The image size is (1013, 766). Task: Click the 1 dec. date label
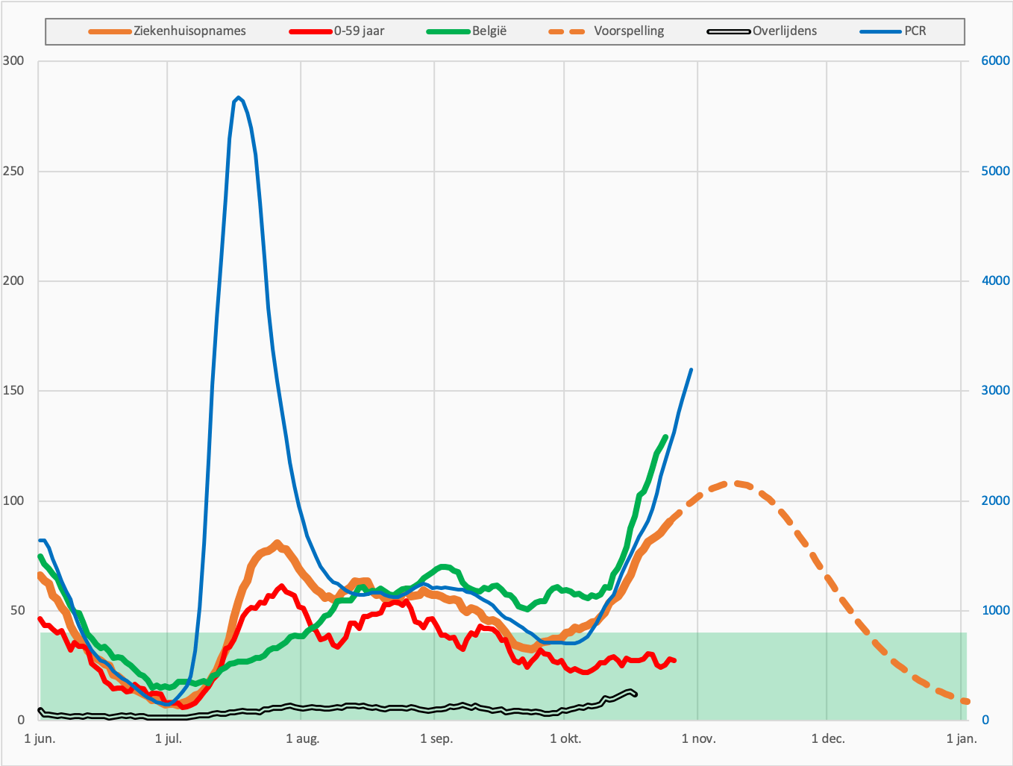(828, 739)
